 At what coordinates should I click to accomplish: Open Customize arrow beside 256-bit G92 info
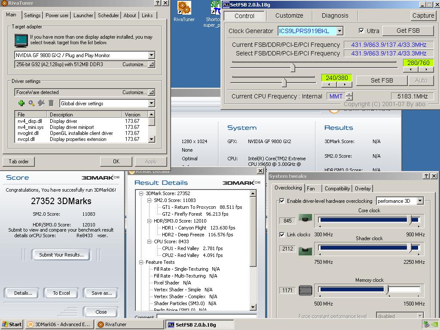pos(151,64)
